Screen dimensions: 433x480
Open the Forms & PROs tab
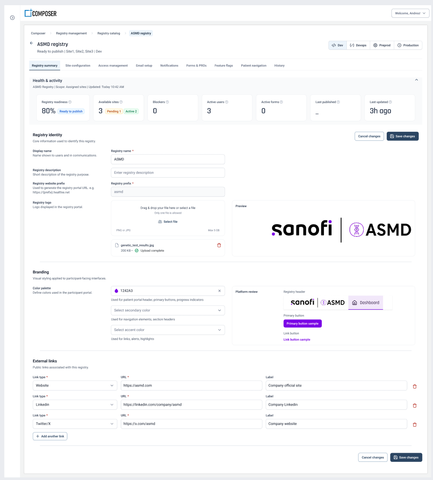pos(197,65)
